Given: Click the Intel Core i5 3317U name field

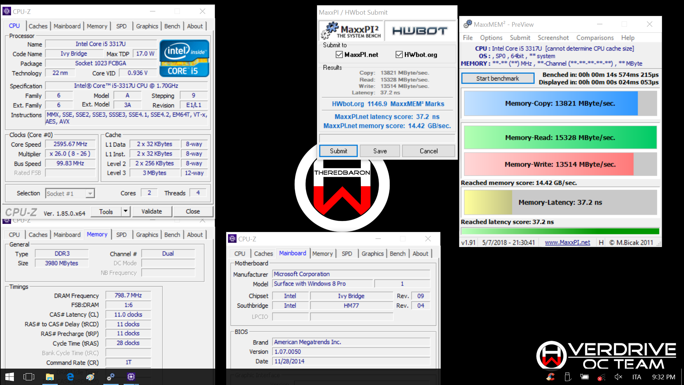Looking at the screenshot, I should click(100, 44).
